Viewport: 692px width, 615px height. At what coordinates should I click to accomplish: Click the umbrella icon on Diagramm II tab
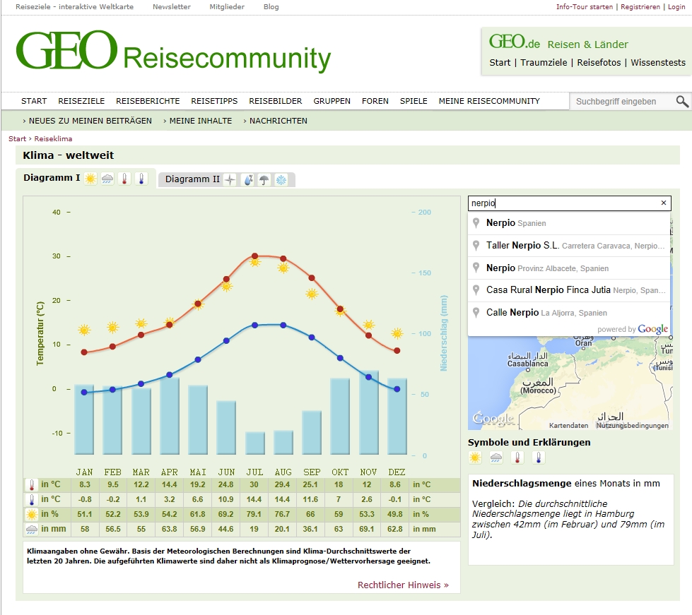pyautogui.click(x=264, y=180)
